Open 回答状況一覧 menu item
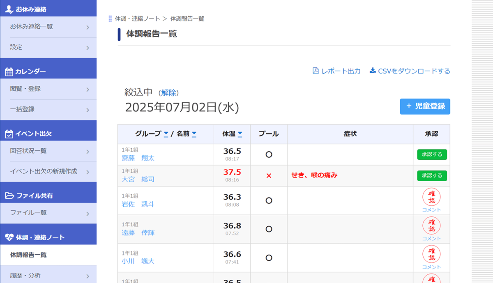This screenshot has height=283, width=493. (48, 151)
